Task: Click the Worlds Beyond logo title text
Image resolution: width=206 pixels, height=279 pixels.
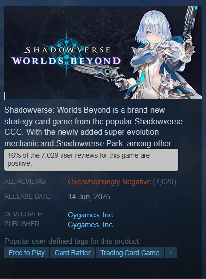Action: click(66, 61)
